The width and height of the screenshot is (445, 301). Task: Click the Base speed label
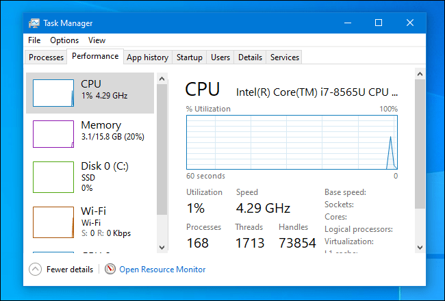[345, 192]
